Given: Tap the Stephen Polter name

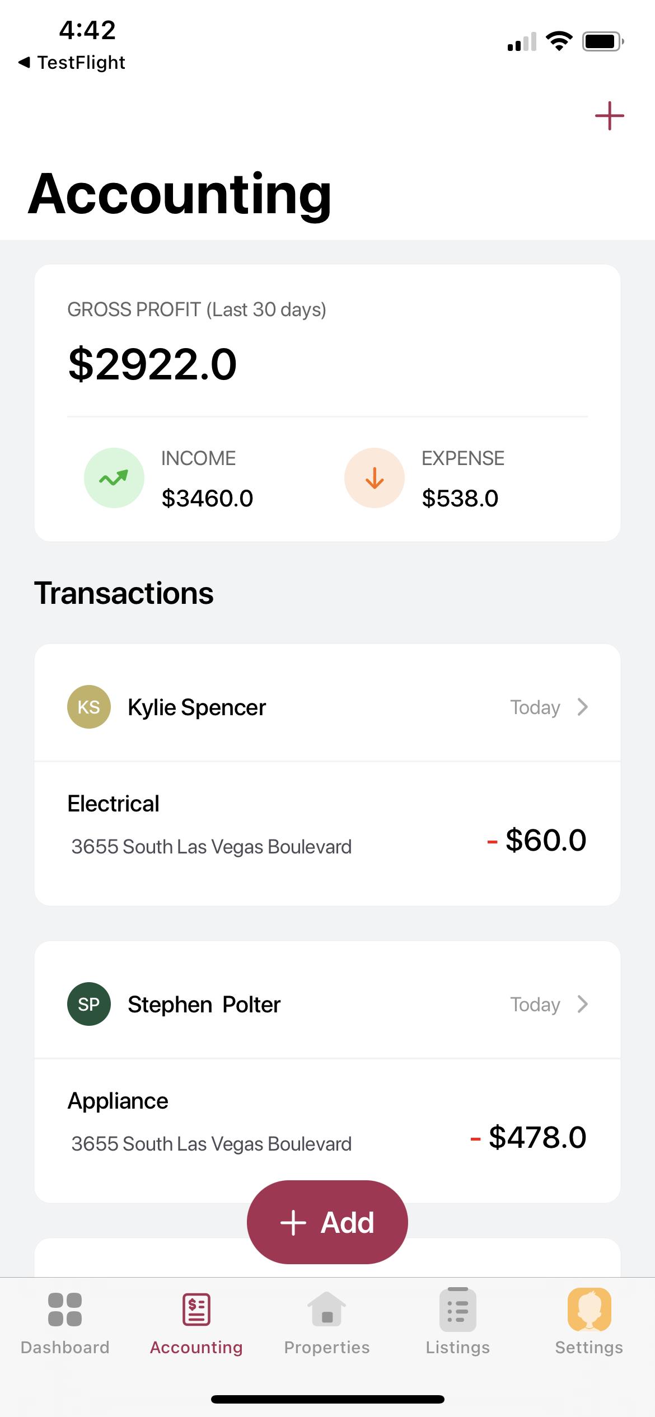Looking at the screenshot, I should pyautogui.click(x=204, y=1005).
